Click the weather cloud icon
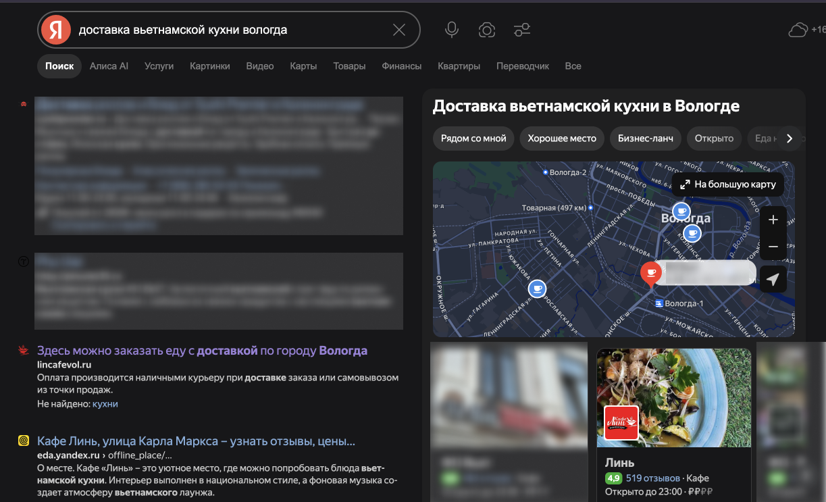The width and height of the screenshot is (826, 502). point(798,30)
